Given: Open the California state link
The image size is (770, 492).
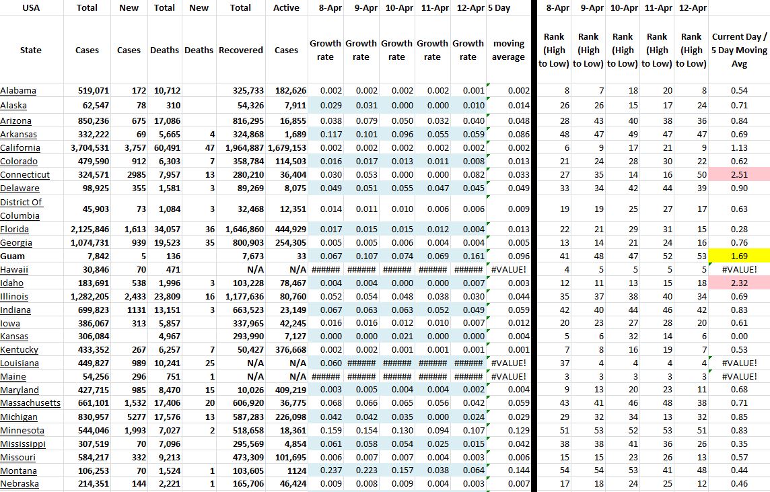Looking at the screenshot, I should click(20, 148).
